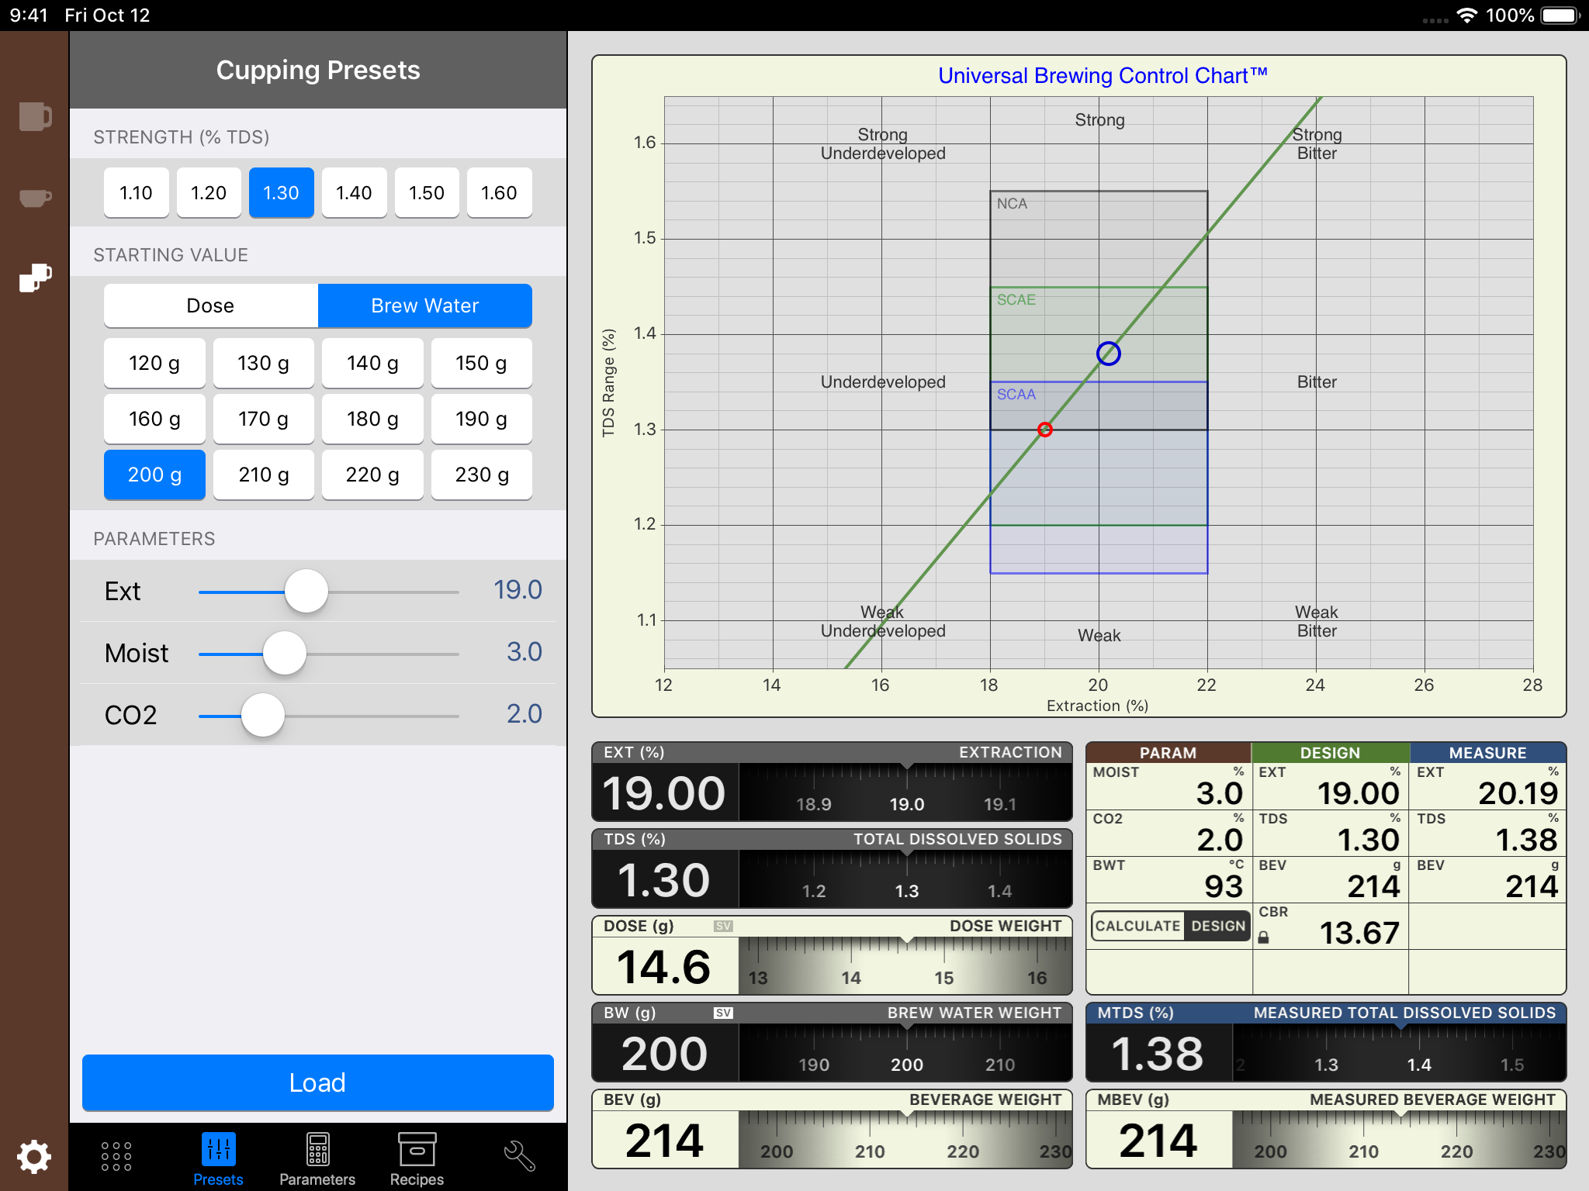Click the Ext slider handle

(x=306, y=592)
